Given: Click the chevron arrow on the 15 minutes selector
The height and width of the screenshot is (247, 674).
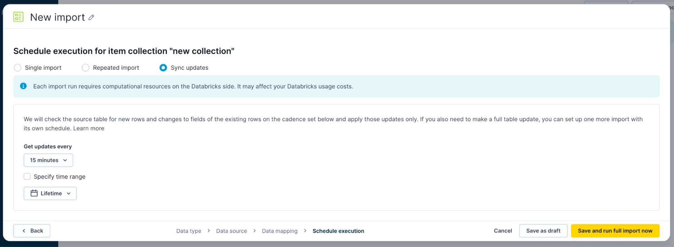Looking at the screenshot, I should click(66, 160).
